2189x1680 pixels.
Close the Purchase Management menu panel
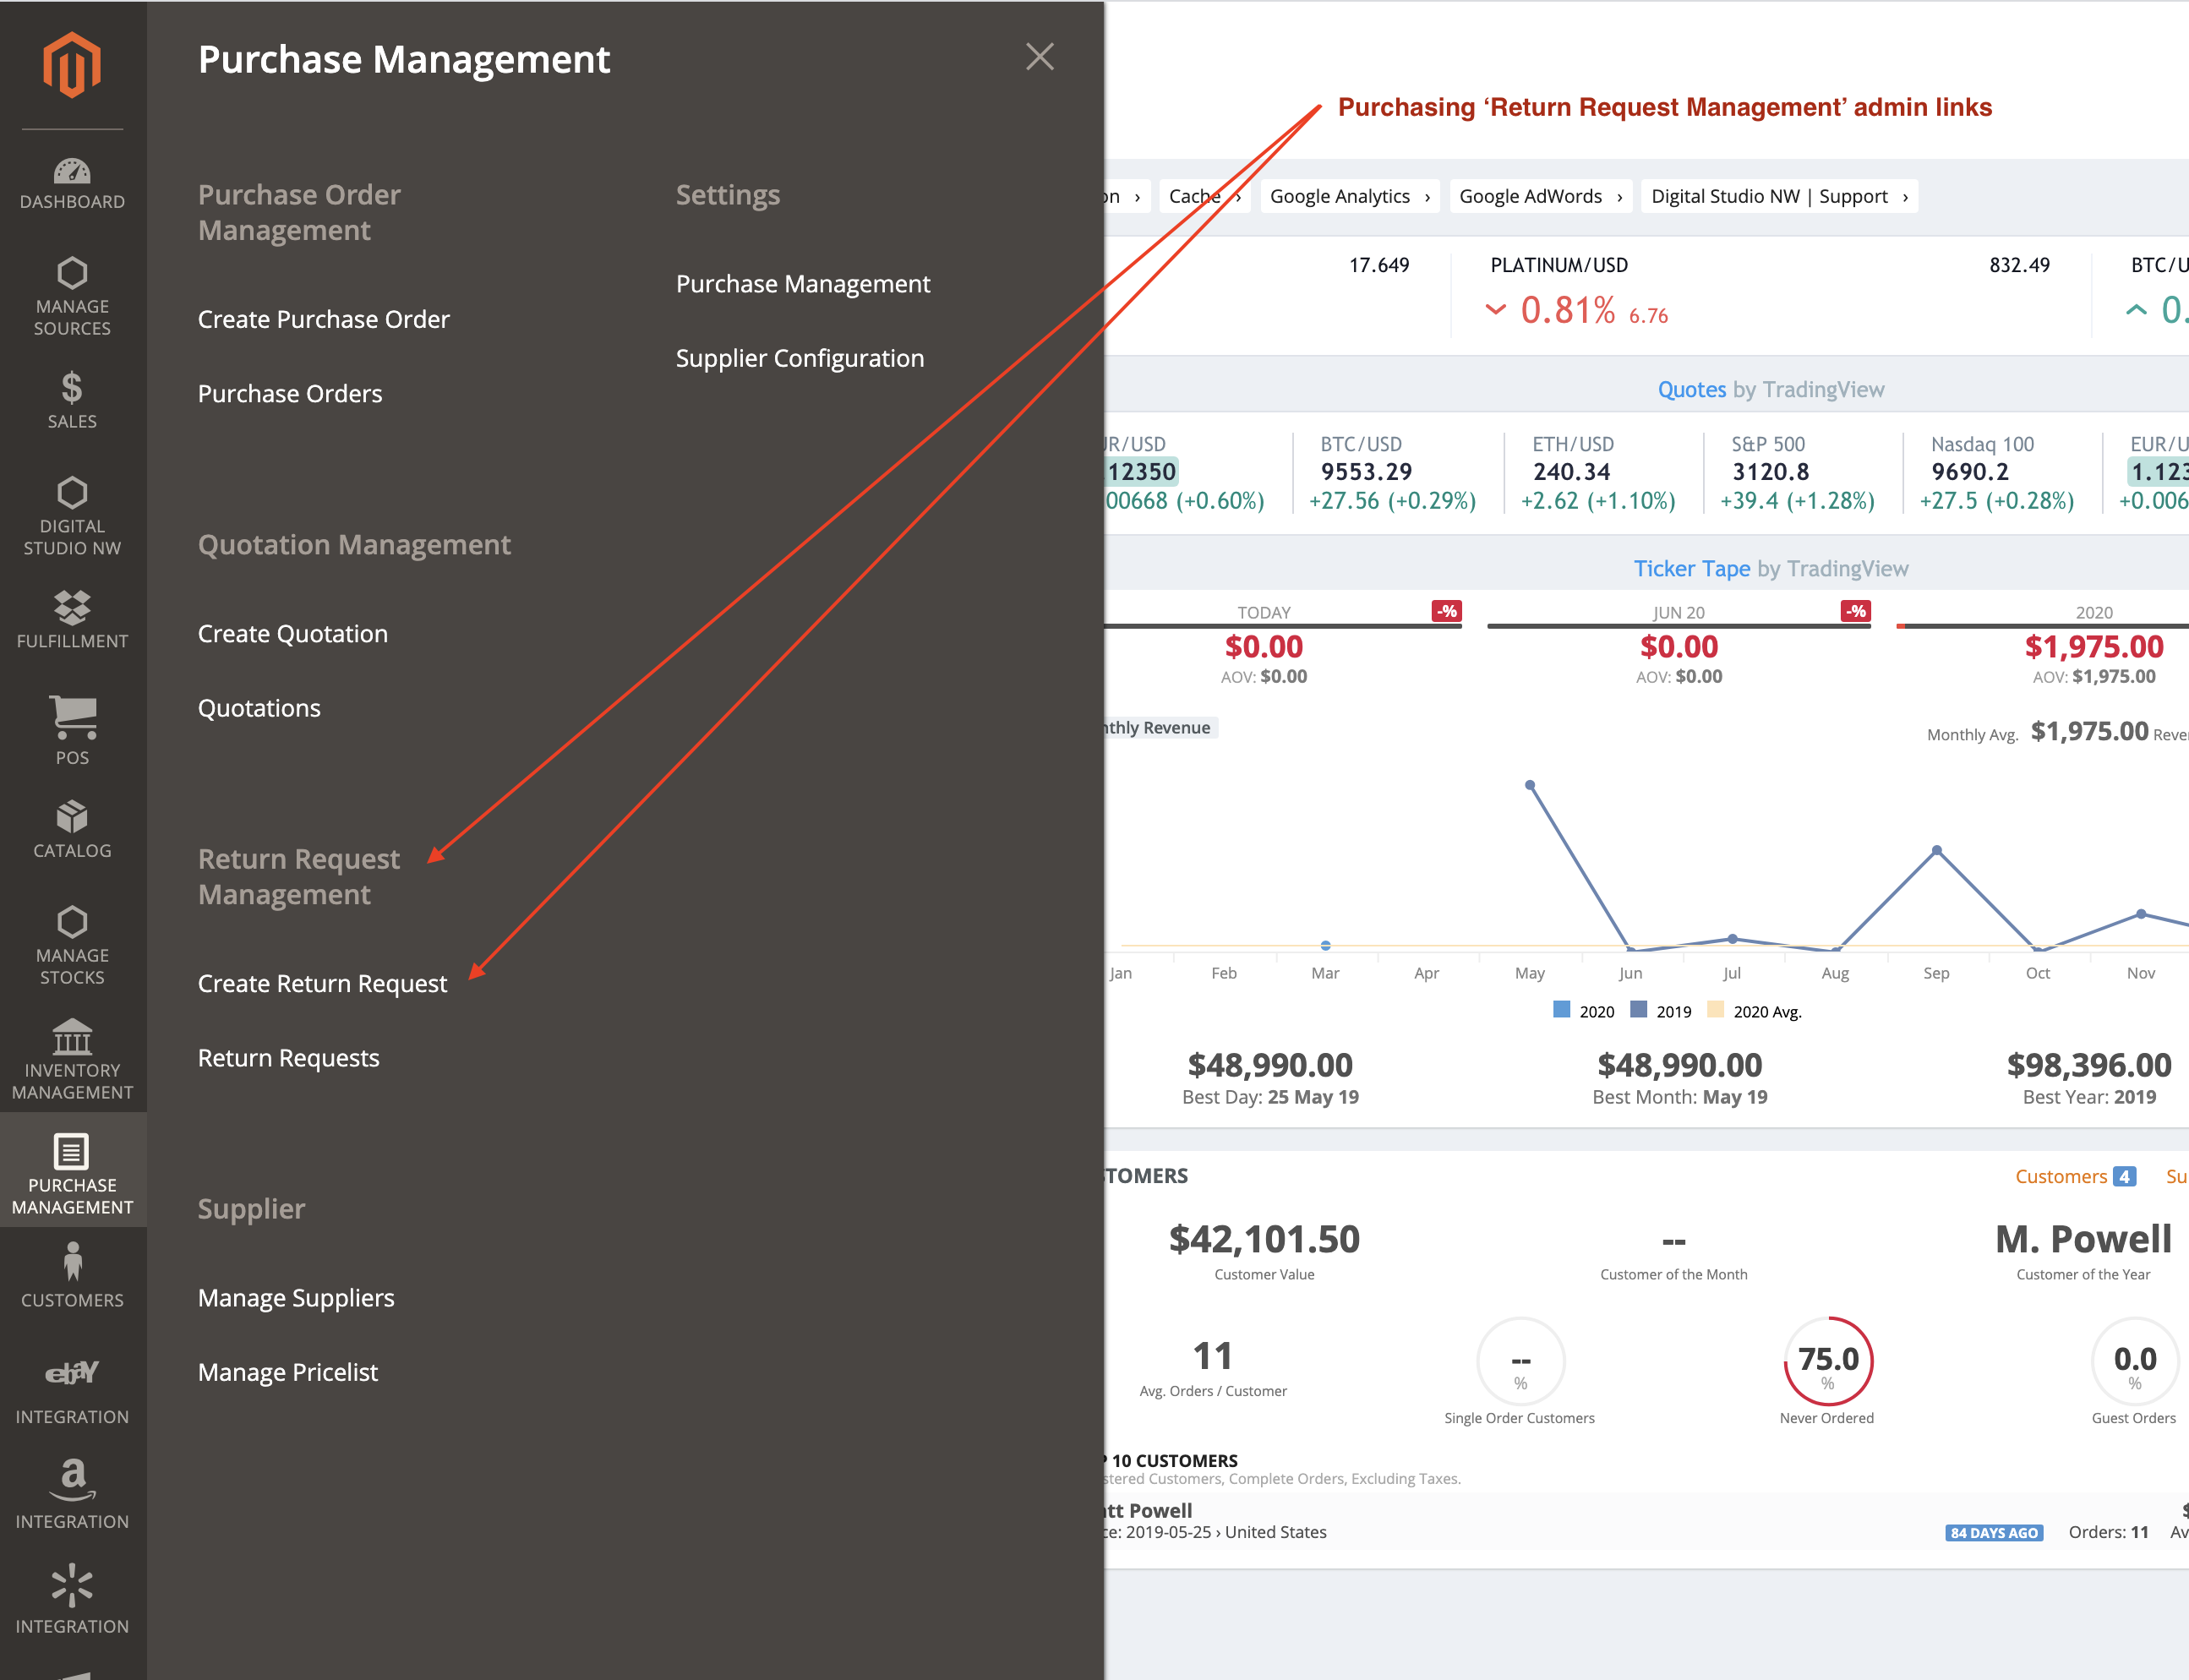pyautogui.click(x=1039, y=57)
